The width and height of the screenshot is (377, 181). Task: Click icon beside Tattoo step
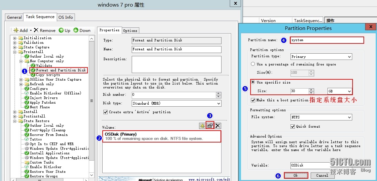(27, 139)
